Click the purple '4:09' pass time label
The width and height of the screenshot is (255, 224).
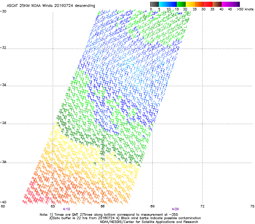click(175, 209)
